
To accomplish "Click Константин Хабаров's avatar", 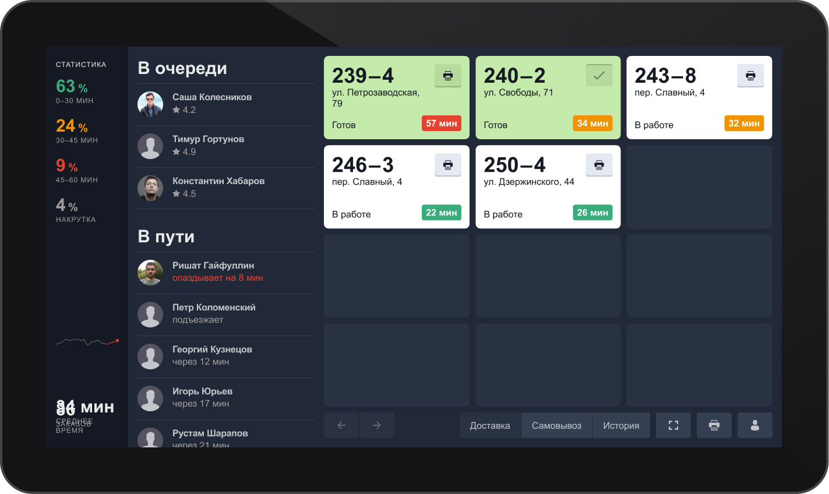I will tap(150, 188).
